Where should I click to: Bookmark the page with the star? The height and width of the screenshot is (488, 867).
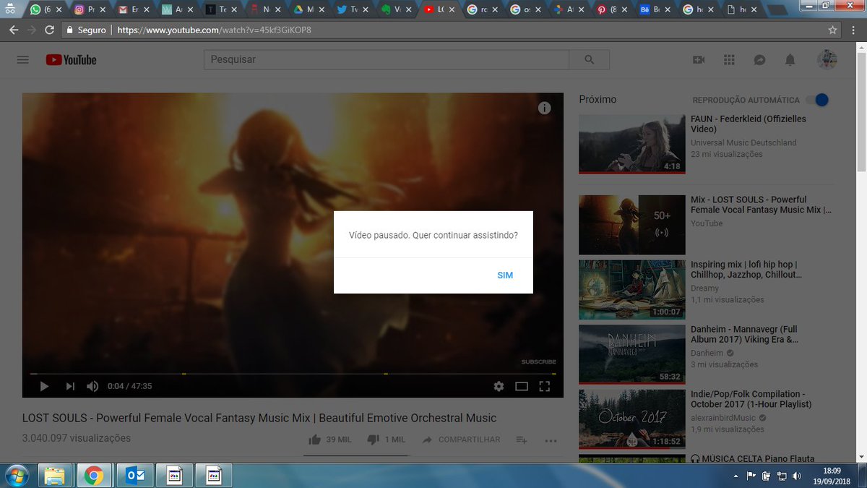tap(832, 30)
